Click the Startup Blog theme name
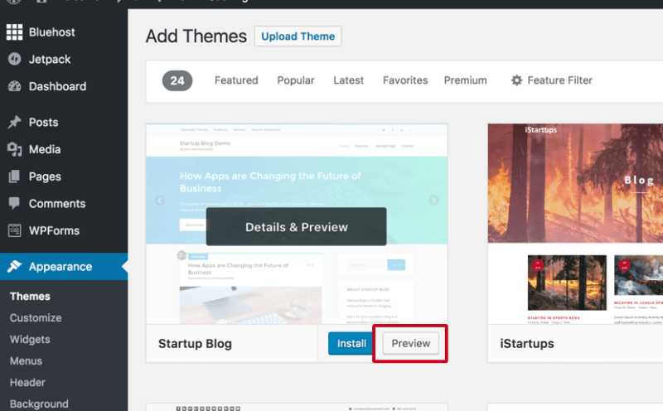This screenshot has width=663, height=411. click(195, 344)
